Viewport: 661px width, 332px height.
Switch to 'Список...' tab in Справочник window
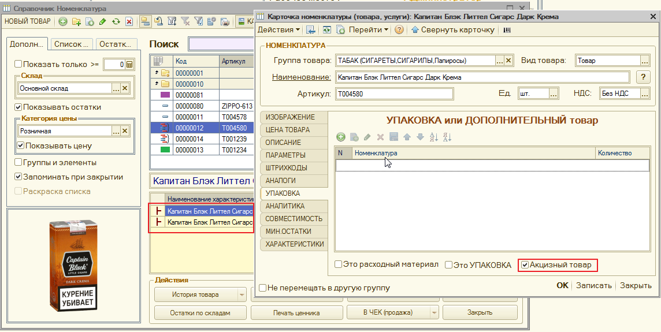[73, 44]
